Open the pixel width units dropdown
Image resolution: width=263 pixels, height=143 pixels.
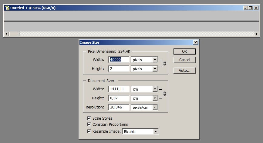pos(155,60)
